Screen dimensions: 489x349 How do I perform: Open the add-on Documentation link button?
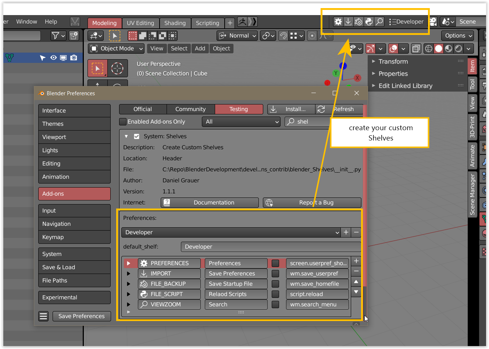[210, 203]
